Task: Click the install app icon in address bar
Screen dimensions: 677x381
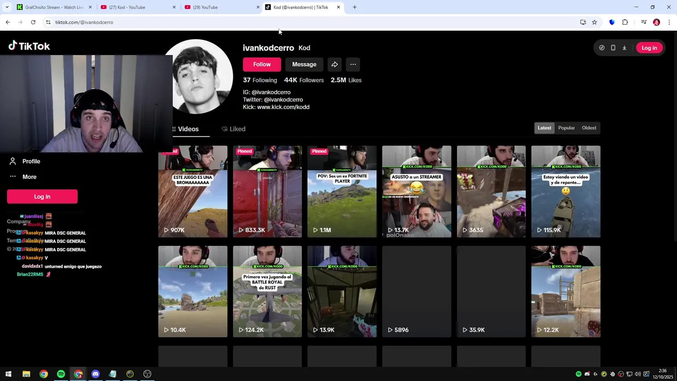Action: click(583, 22)
